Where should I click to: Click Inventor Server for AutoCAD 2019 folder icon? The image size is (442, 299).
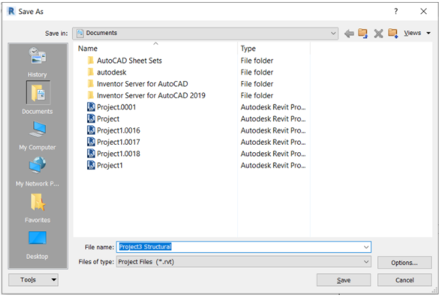click(91, 95)
